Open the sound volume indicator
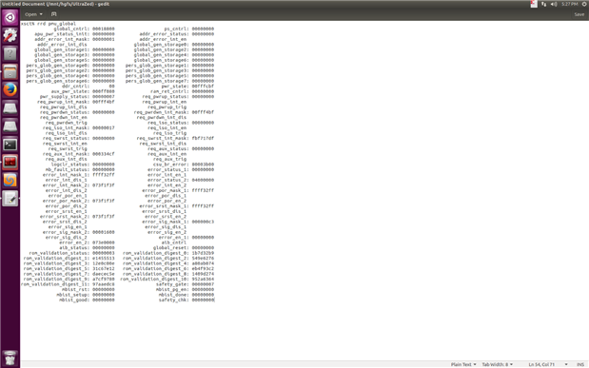Screen dimensions: 589x368 click(554, 4)
